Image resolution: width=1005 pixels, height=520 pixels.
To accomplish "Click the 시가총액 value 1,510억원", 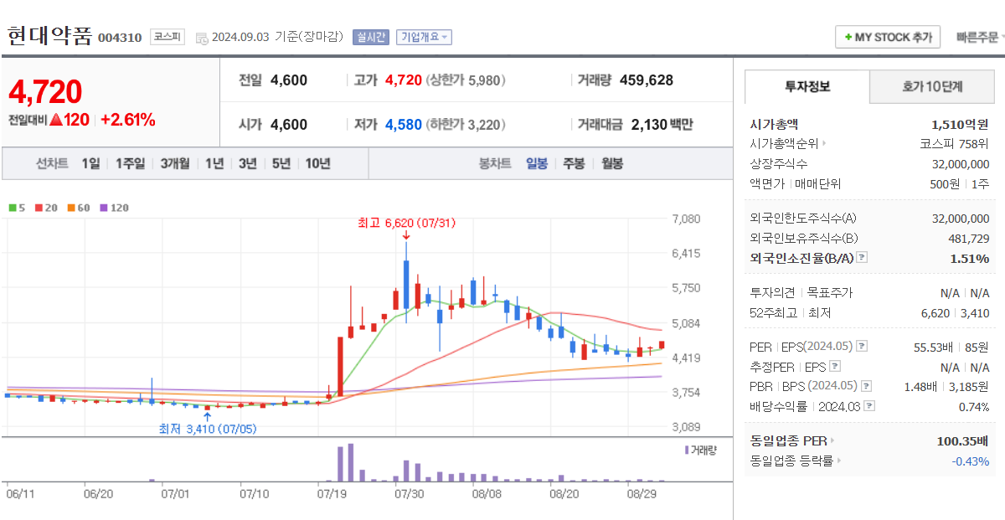I will coord(960,124).
